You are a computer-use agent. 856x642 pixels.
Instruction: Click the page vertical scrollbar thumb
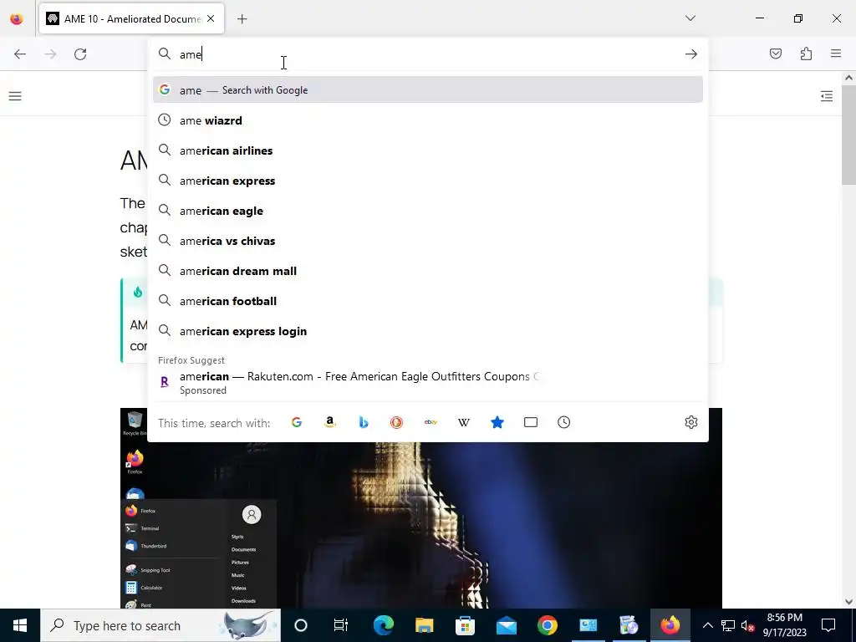coord(848,135)
